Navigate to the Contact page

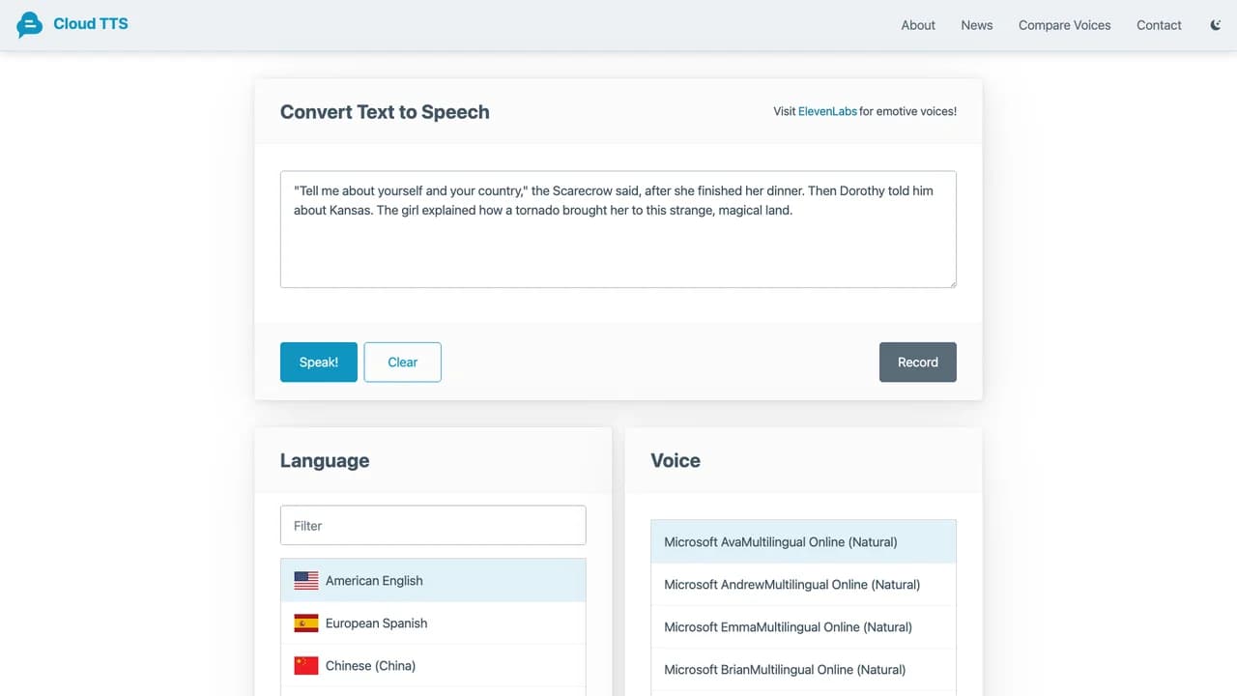(x=1159, y=25)
